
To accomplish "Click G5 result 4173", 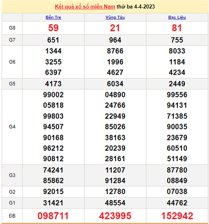I will pyautogui.click(x=53, y=84).
